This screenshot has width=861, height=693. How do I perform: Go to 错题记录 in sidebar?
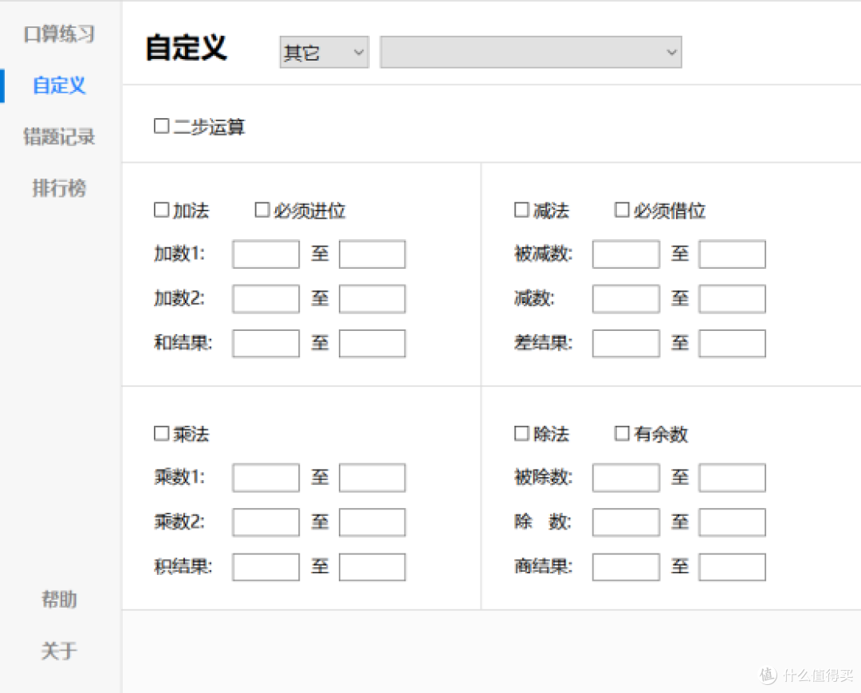pos(59,136)
